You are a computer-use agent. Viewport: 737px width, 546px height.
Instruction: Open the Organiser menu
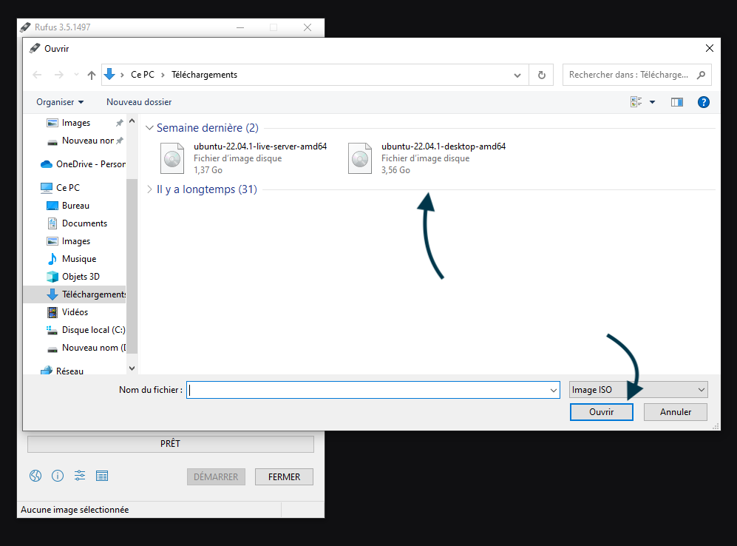pos(60,102)
